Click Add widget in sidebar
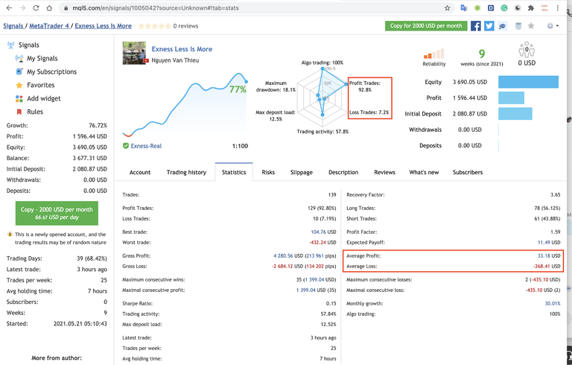 (x=43, y=98)
